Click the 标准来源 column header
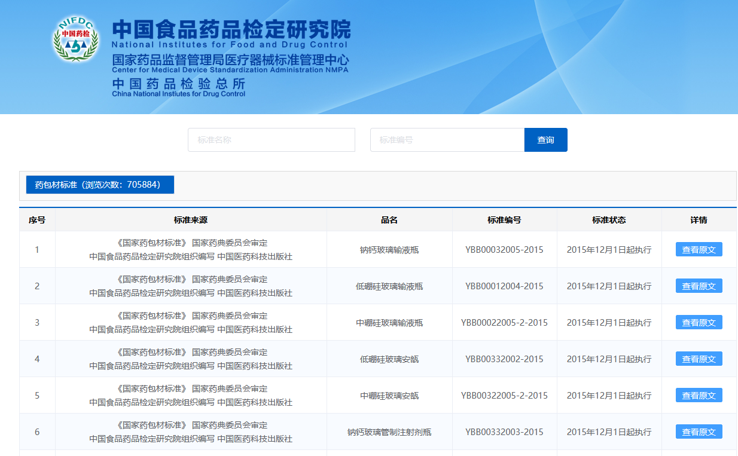Image resolution: width=738 pixels, height=456 pixels. (191, 220)
